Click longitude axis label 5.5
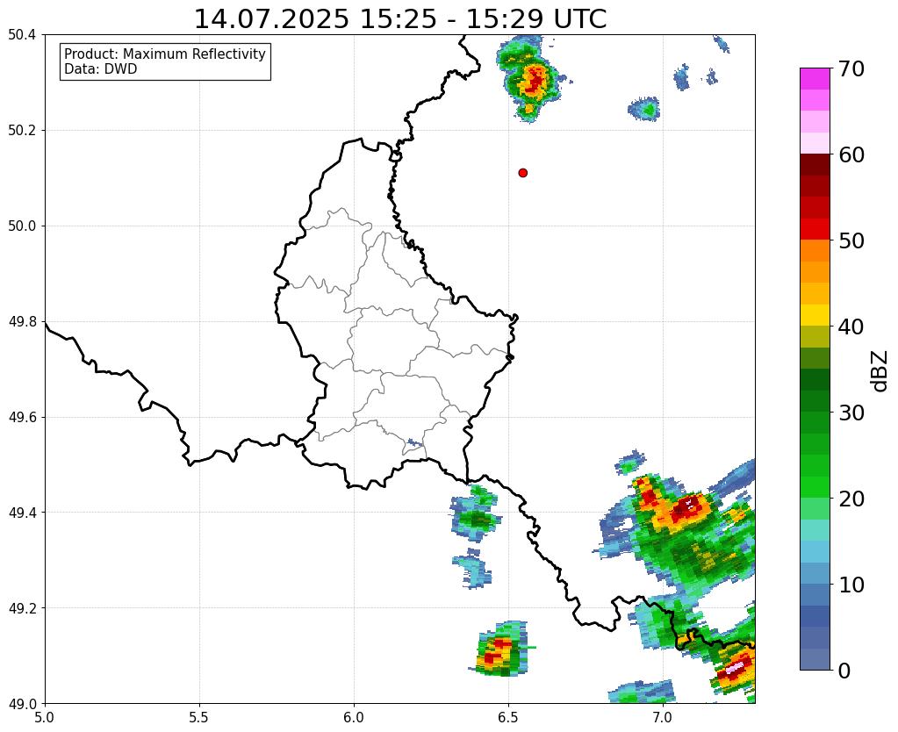Image resolution: width=898 pixels, height=732 pixels. [199, 718]
